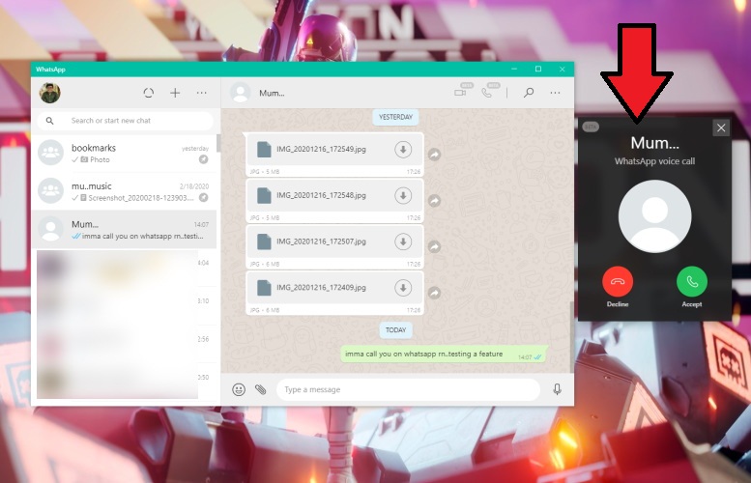The image size is (751, 483).
Task: Click the file icon of IMG_20201216_172409.jpg
Action: point(264,288)
